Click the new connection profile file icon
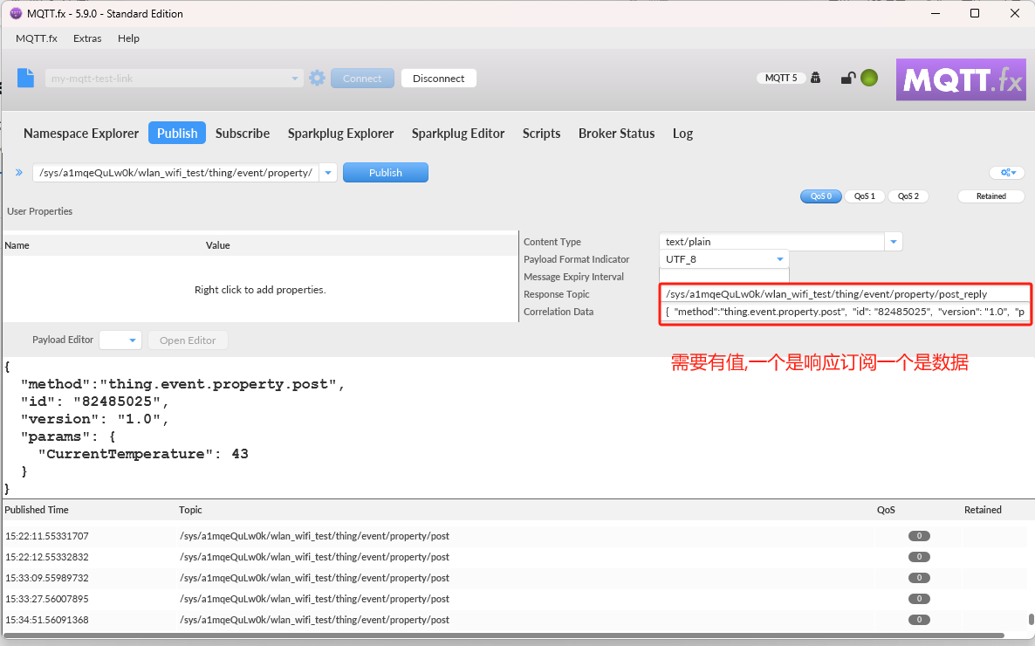 [x=25, y=78]
